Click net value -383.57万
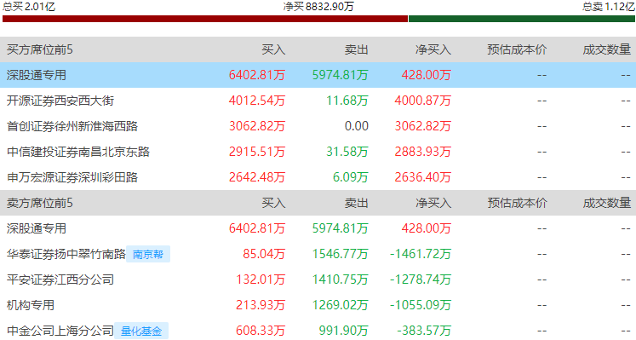Image resolution: width=636 pixels, height=340 pixels. tap(424, 331)
